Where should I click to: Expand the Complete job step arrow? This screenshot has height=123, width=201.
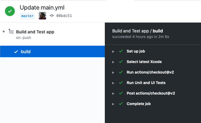tap(113, 104)
